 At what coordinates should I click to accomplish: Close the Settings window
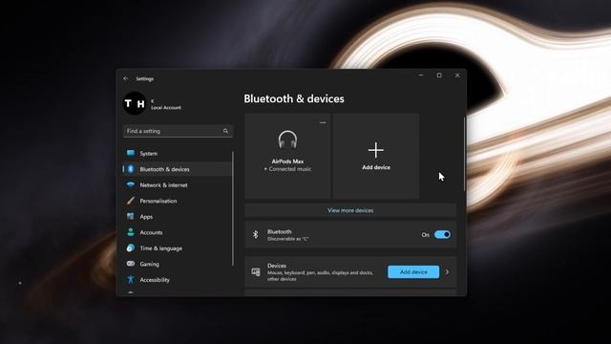click(x=457, y=75)
